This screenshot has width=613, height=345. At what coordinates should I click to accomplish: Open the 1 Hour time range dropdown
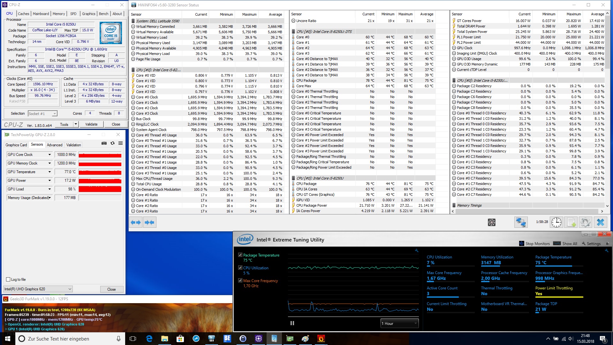(399, 323)
